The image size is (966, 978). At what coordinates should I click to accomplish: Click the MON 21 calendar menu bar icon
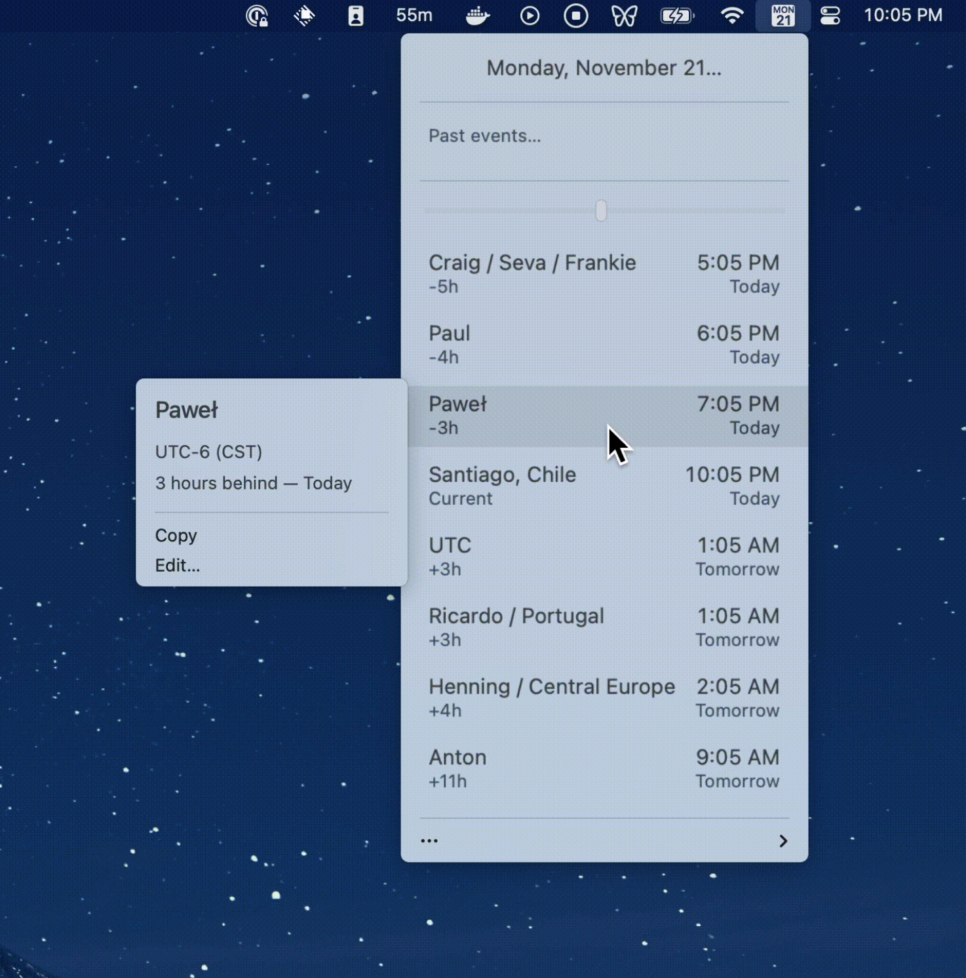click(x=783, y=16)
